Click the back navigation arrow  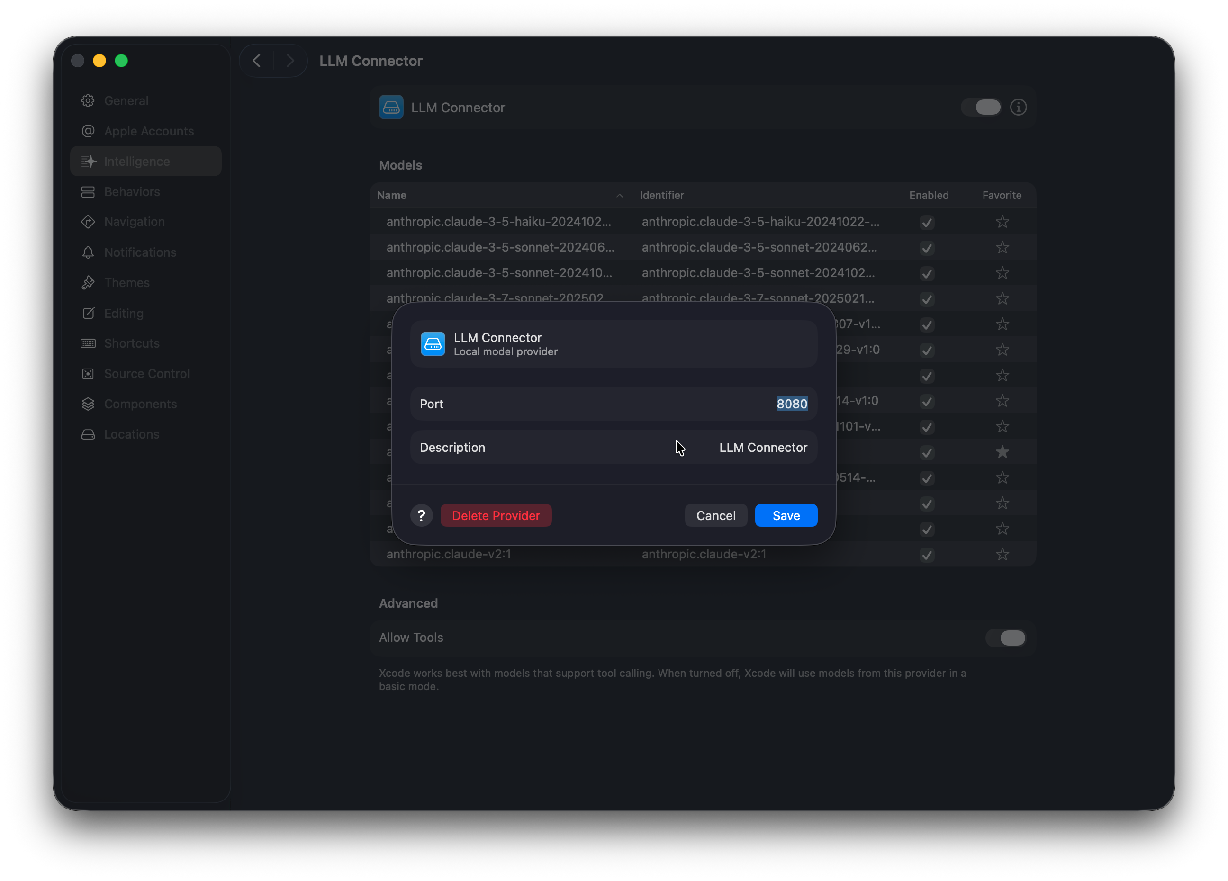pos(256,60)
